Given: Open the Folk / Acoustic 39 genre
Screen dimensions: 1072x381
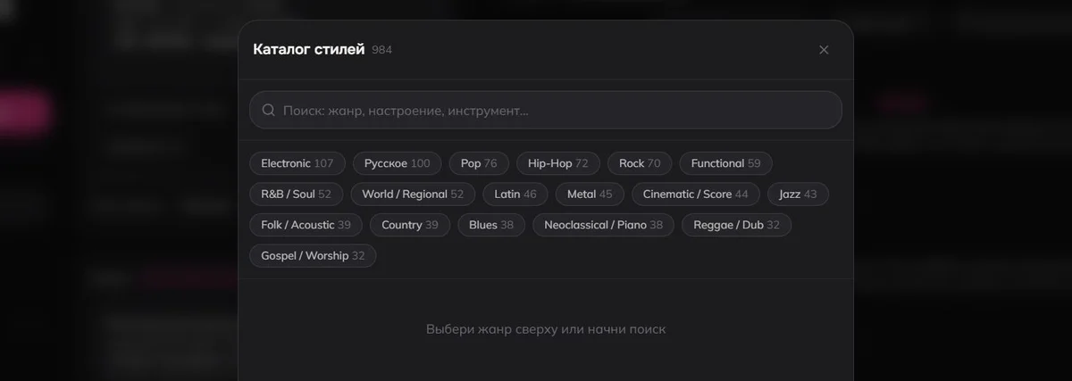Looking at the screenshot, I should (306, 225).
